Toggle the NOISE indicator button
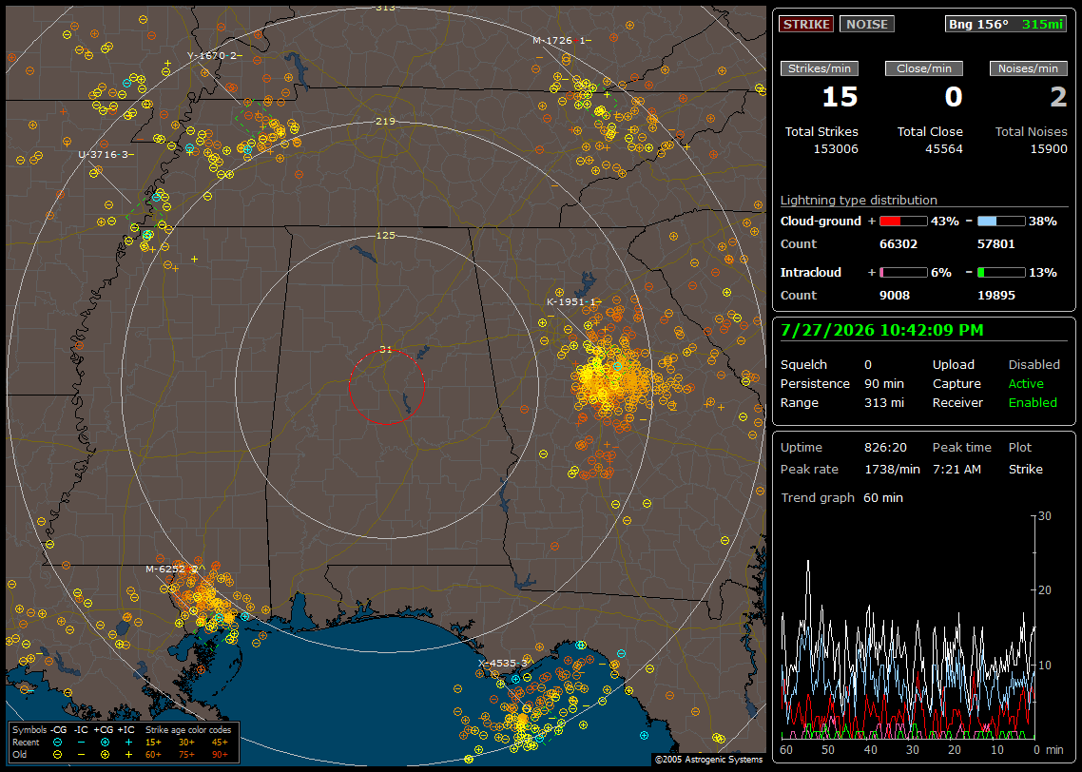 point(867,24)
